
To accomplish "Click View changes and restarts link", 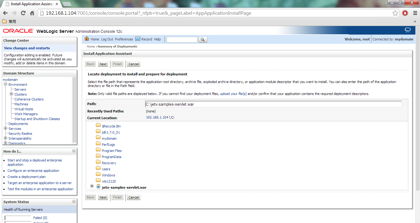I will (27, 48).
